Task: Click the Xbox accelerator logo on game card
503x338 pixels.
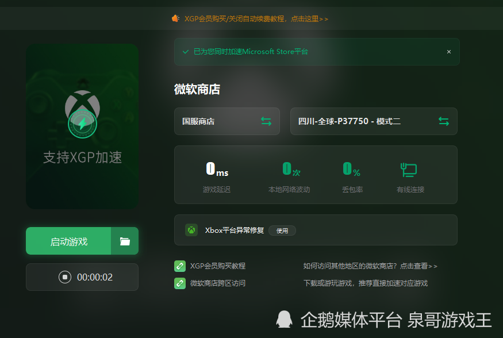Action: [x=82, y=114]
